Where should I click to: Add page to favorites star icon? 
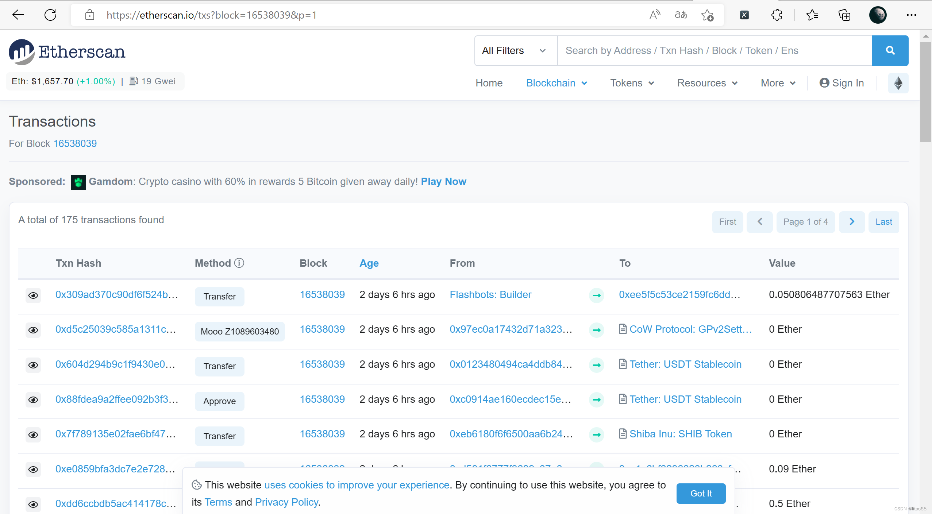pos(707,15)
